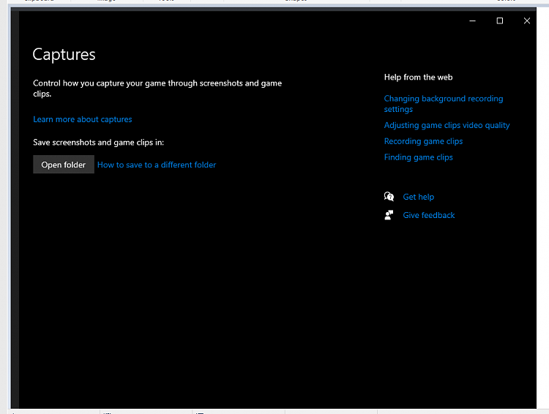
Task: Click the Get help link
Action: point(419,197)
